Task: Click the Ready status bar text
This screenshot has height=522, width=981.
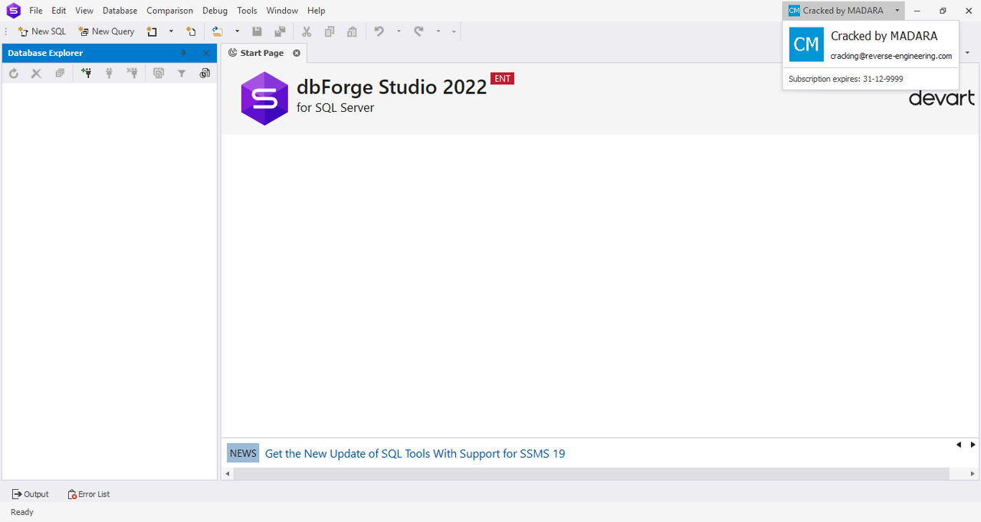Action: (22, 512)
